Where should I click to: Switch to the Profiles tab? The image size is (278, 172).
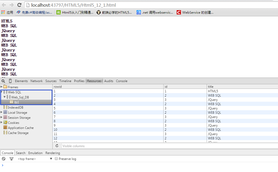pyautogui.click(x=79, y=81)
